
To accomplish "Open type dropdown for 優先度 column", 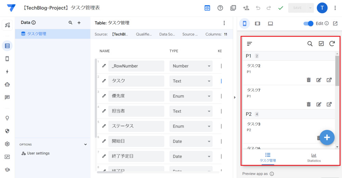I will [191, 96].
